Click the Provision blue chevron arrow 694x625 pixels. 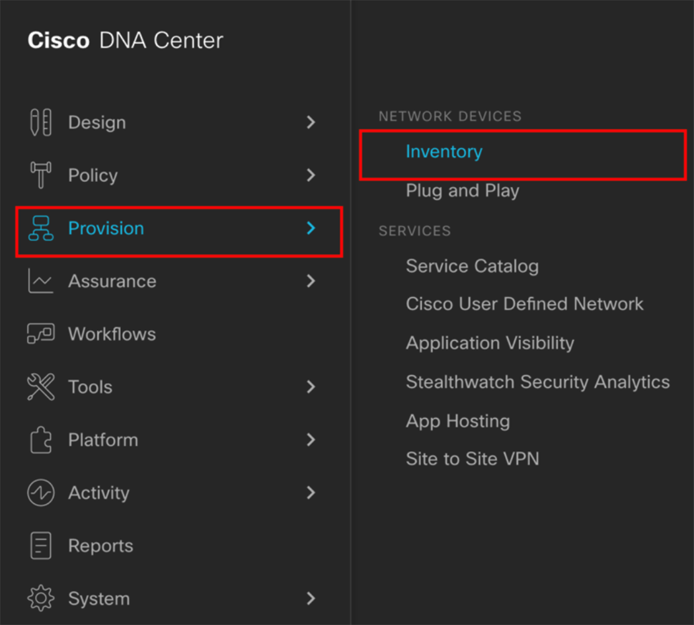311,228
